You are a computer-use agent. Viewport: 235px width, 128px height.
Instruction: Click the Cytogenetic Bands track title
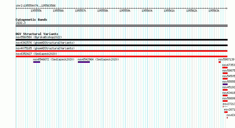pos(31,20)
